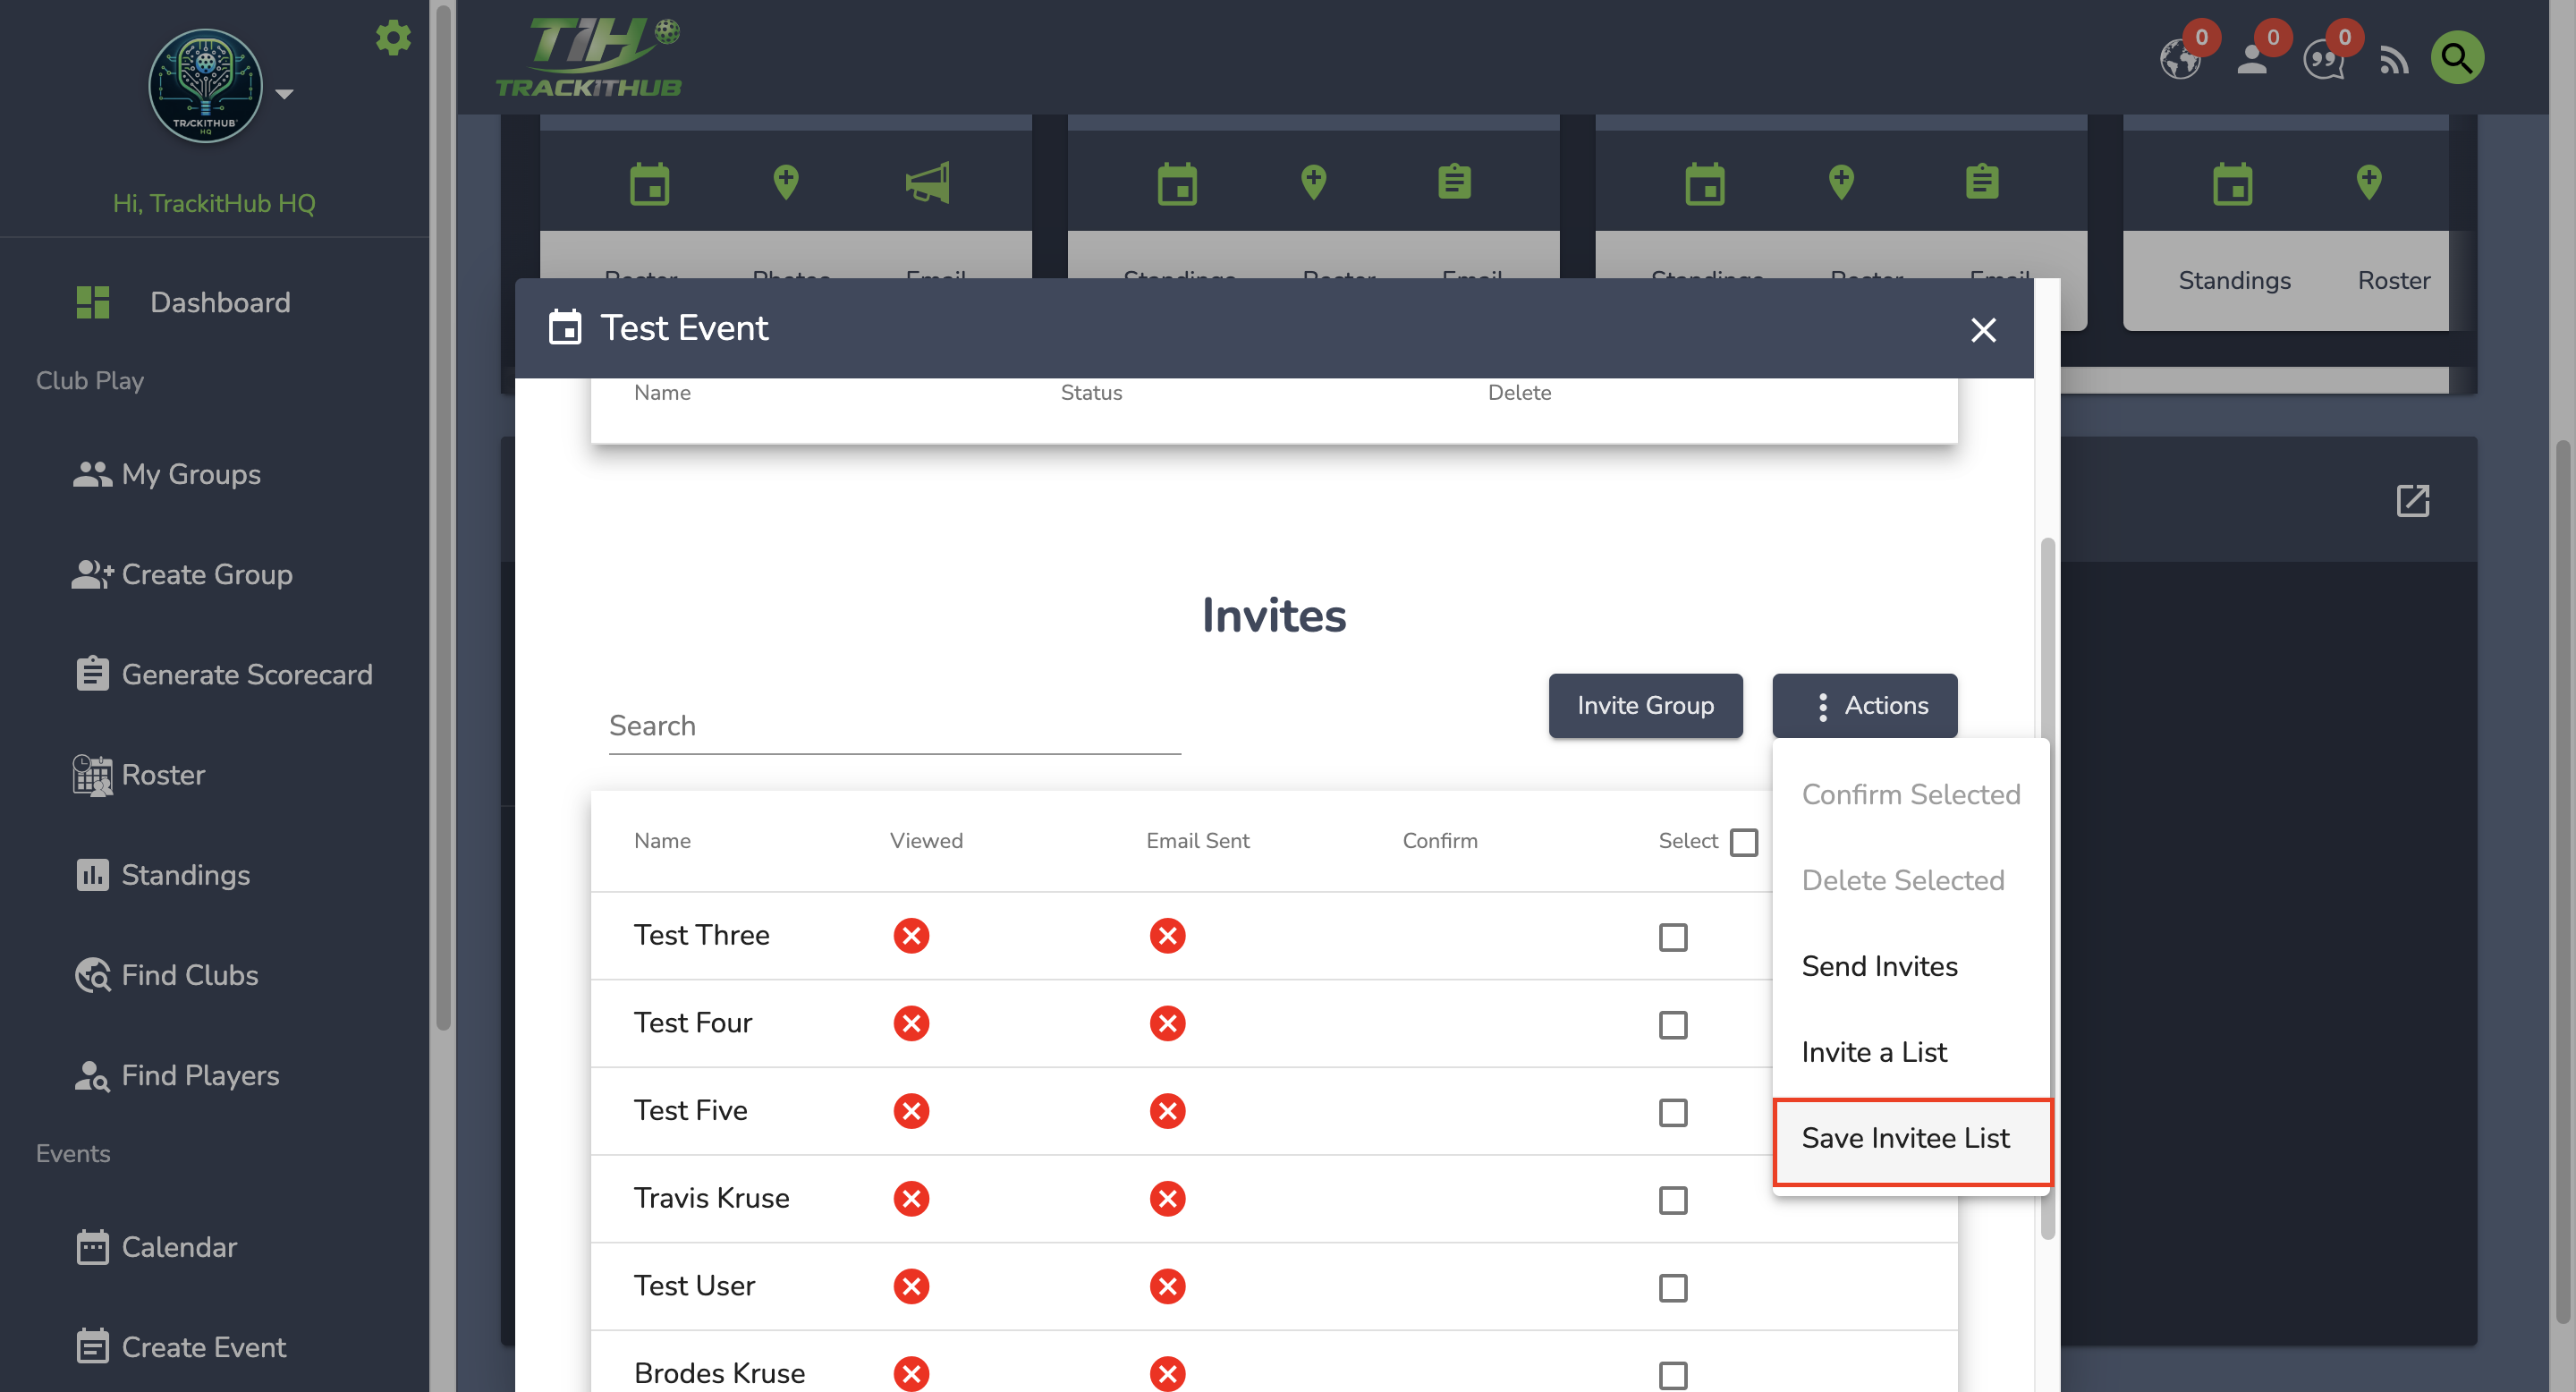This screenshot has width=2576, height=1392.
Task: Open Roster in the sidebar
Action: tap(163, 774)
